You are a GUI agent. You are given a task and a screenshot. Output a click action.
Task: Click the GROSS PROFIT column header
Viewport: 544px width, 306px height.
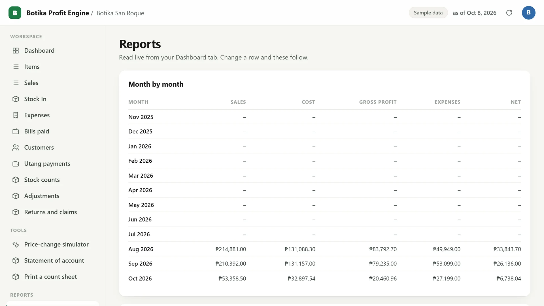(x=378, y=102)
